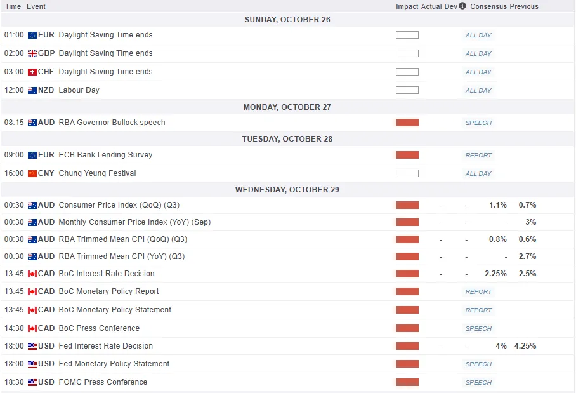576x393 pixels.
Task: Click the Actual column header
Action: pyautogui.click(x=431, y=6)
